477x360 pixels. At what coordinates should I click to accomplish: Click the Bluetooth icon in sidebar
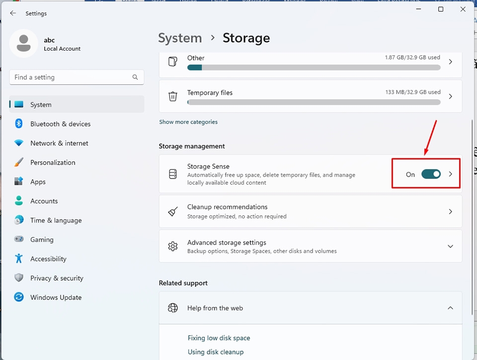coord(19,123)
